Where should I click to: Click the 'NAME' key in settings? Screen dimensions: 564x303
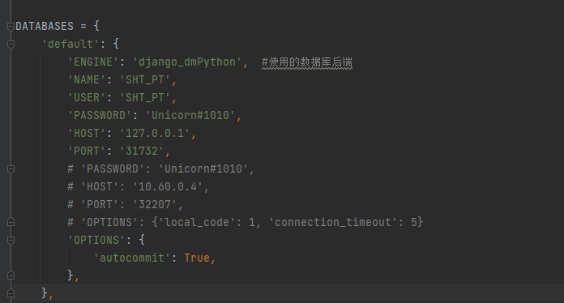pyautogui.click(x=87, y=79)
